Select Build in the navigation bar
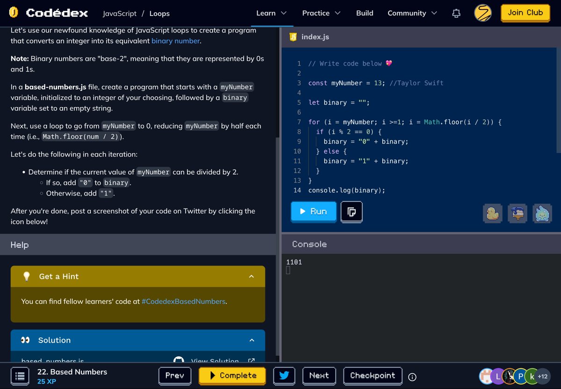Screen dimensions: 561x389 pos(365,13)
